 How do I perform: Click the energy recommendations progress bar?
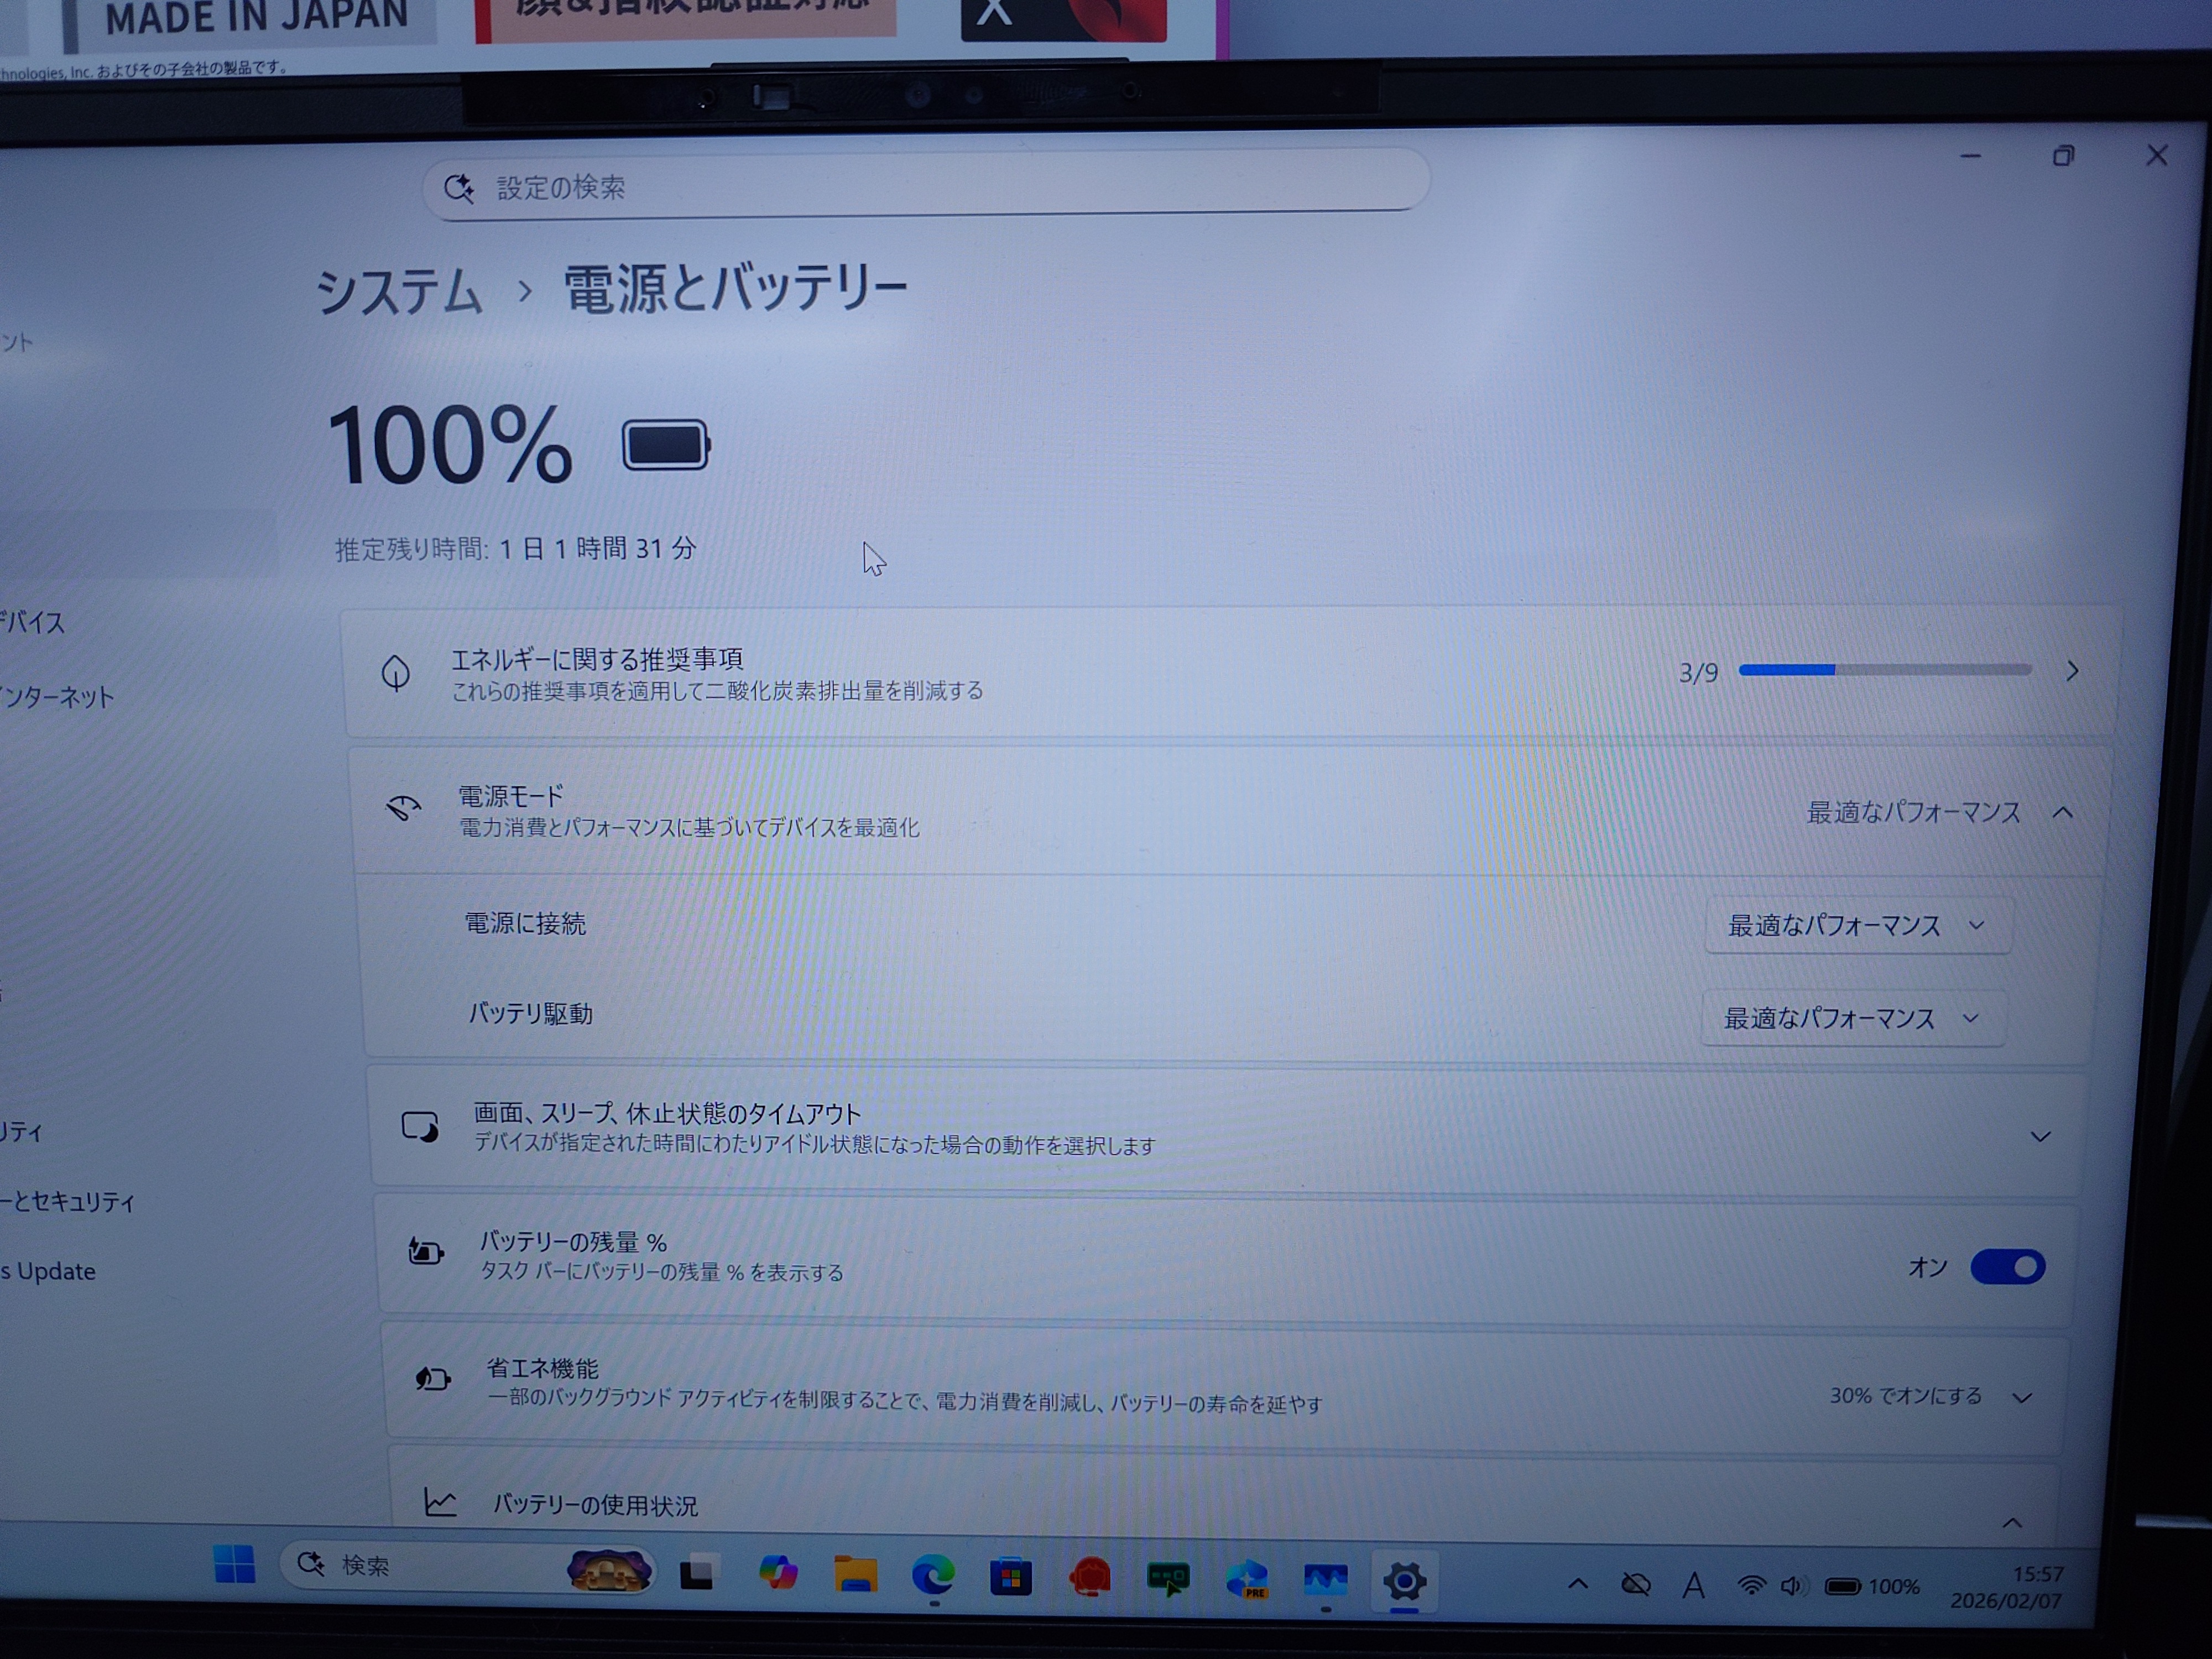click(x=1884, y=670)
